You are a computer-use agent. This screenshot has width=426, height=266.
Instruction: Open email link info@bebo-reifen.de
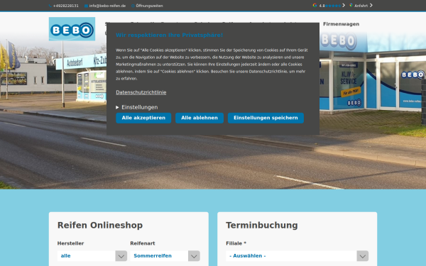[107, 6]
